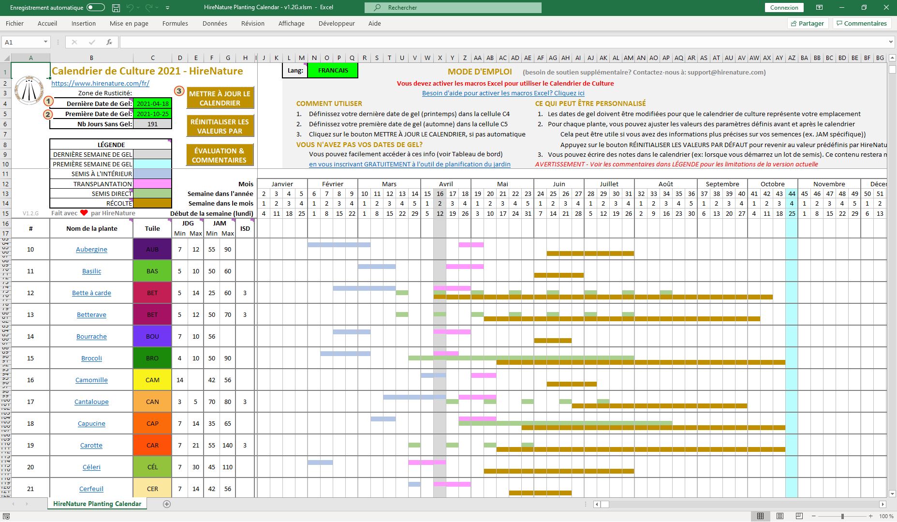897x522 pixels.
Task: Open the Insertion ribbon tab
Action: point(84,23)
